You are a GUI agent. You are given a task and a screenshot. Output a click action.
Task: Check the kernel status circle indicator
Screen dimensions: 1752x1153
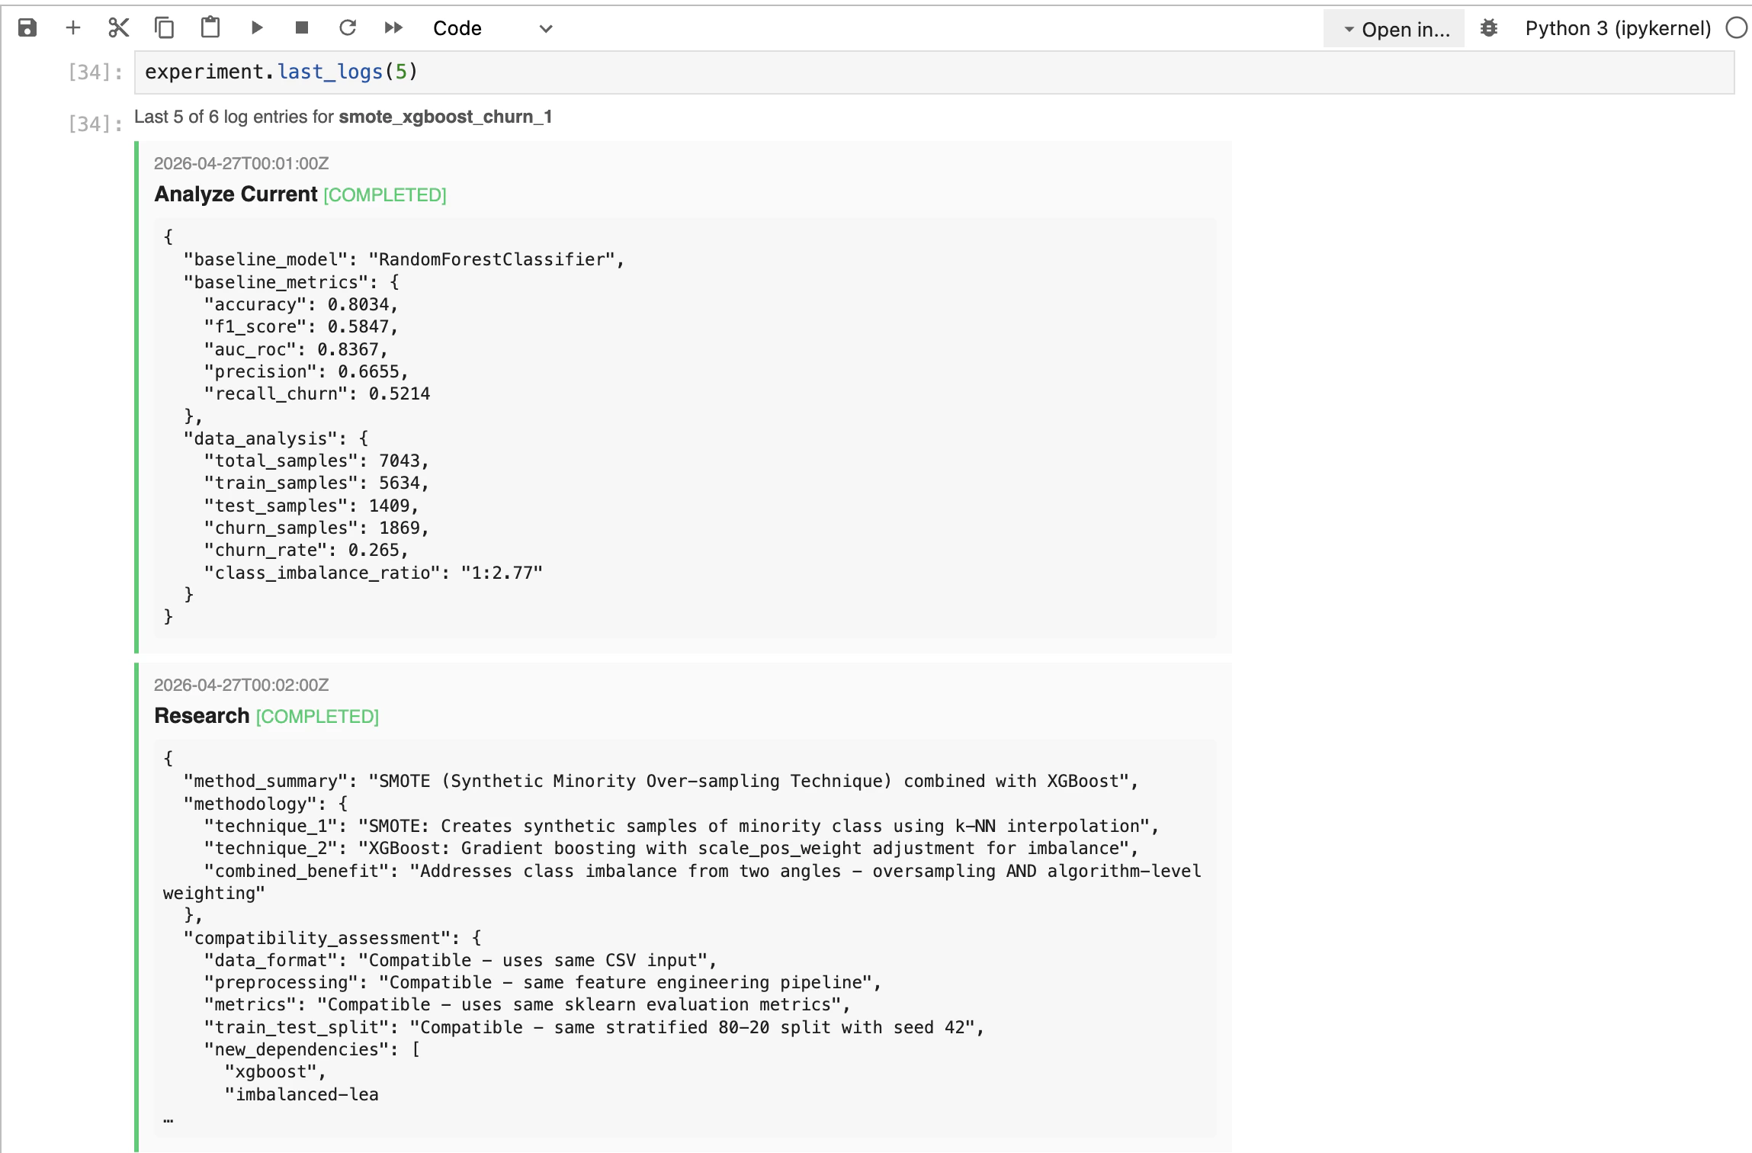[1736, 28]
